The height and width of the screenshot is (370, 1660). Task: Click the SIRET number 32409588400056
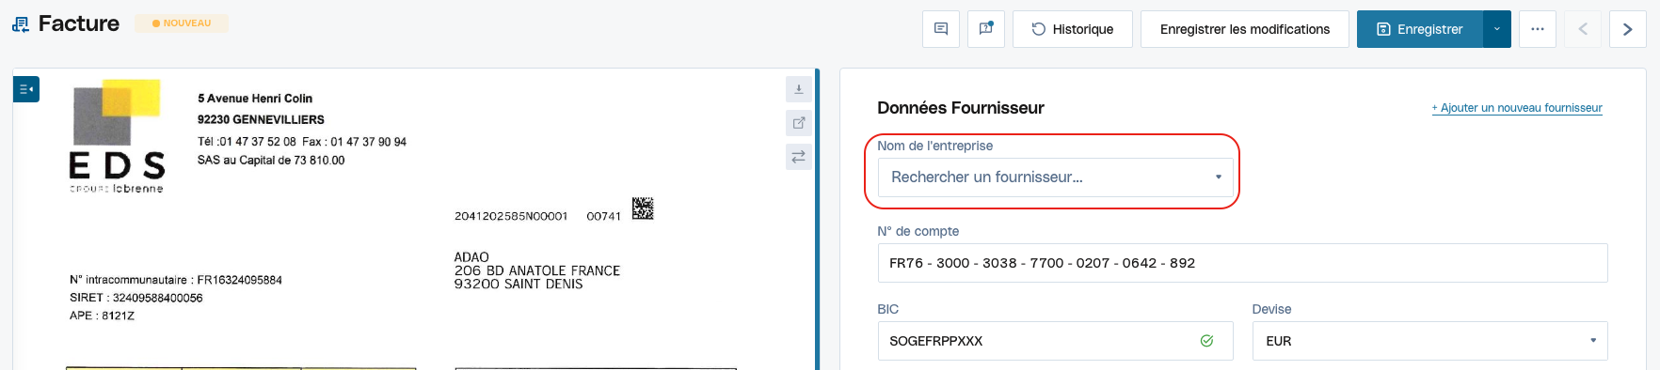[x=157, y=298]
